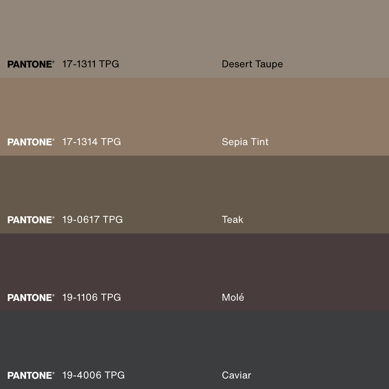Click the PANTONE logo on Desert Taupe row
The width and height of the screenshot is (389, 389).
(x=31, y=64)
